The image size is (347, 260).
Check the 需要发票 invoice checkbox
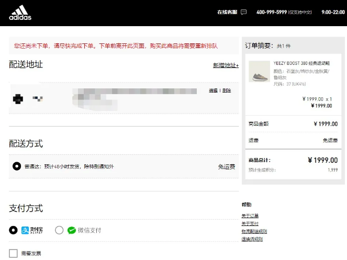[x=13, y=253]
